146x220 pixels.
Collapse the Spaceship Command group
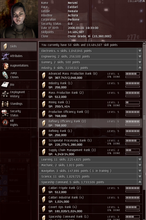140,182
